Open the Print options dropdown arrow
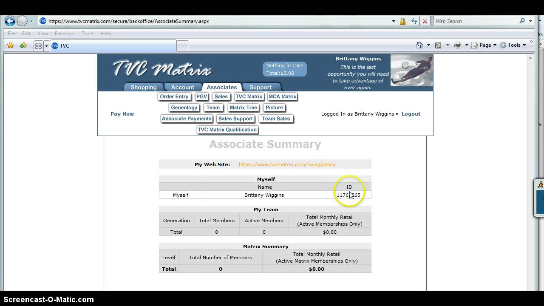The width and height of the screenshot is (544, 306). coord(467,45)
